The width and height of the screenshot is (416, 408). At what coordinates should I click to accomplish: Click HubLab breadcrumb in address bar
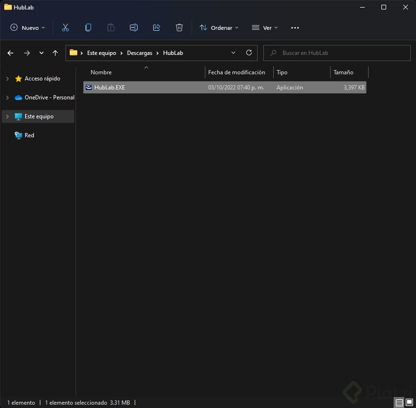(173, 53)
